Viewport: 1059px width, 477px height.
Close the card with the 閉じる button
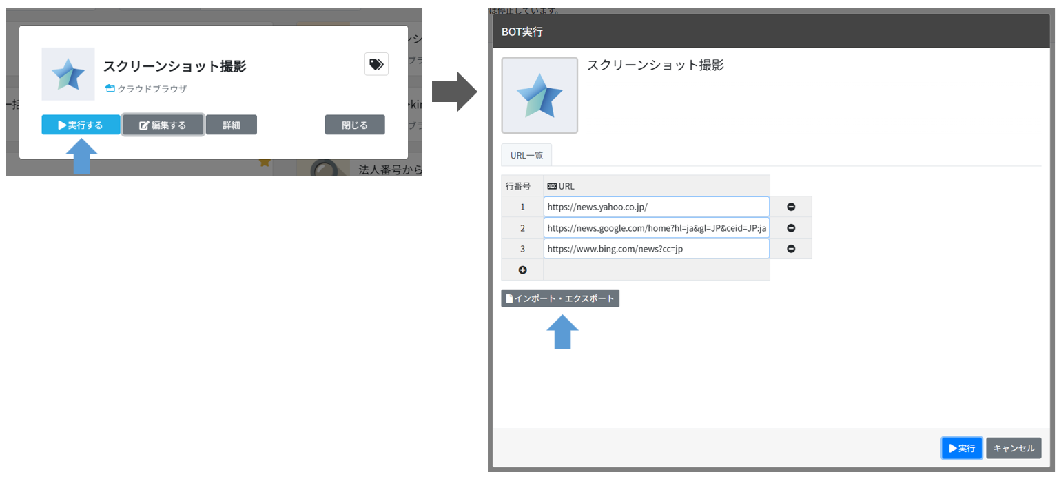pos(354,125)
